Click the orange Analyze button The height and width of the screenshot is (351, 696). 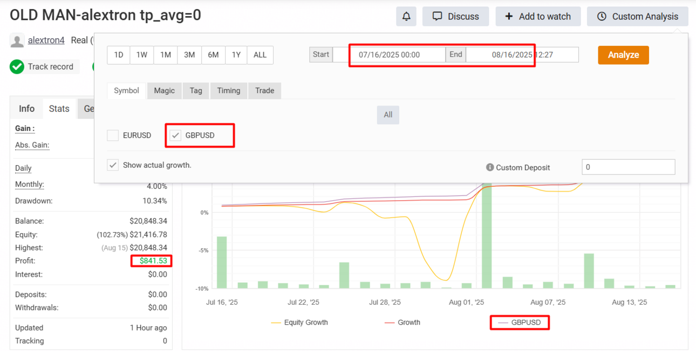(623, 55)
